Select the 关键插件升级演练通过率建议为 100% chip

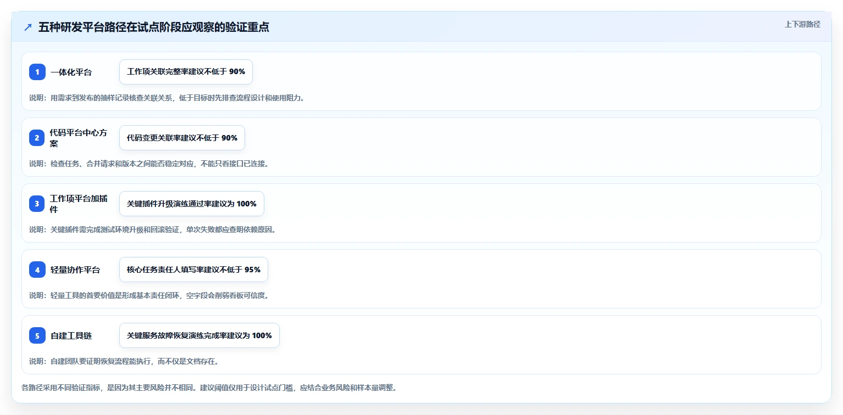coord(192,204)
